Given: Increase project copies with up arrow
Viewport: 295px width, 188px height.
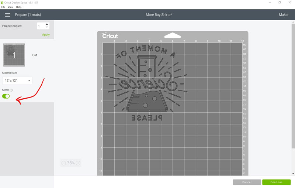Looking at the screenshot, I should [47, 24].
